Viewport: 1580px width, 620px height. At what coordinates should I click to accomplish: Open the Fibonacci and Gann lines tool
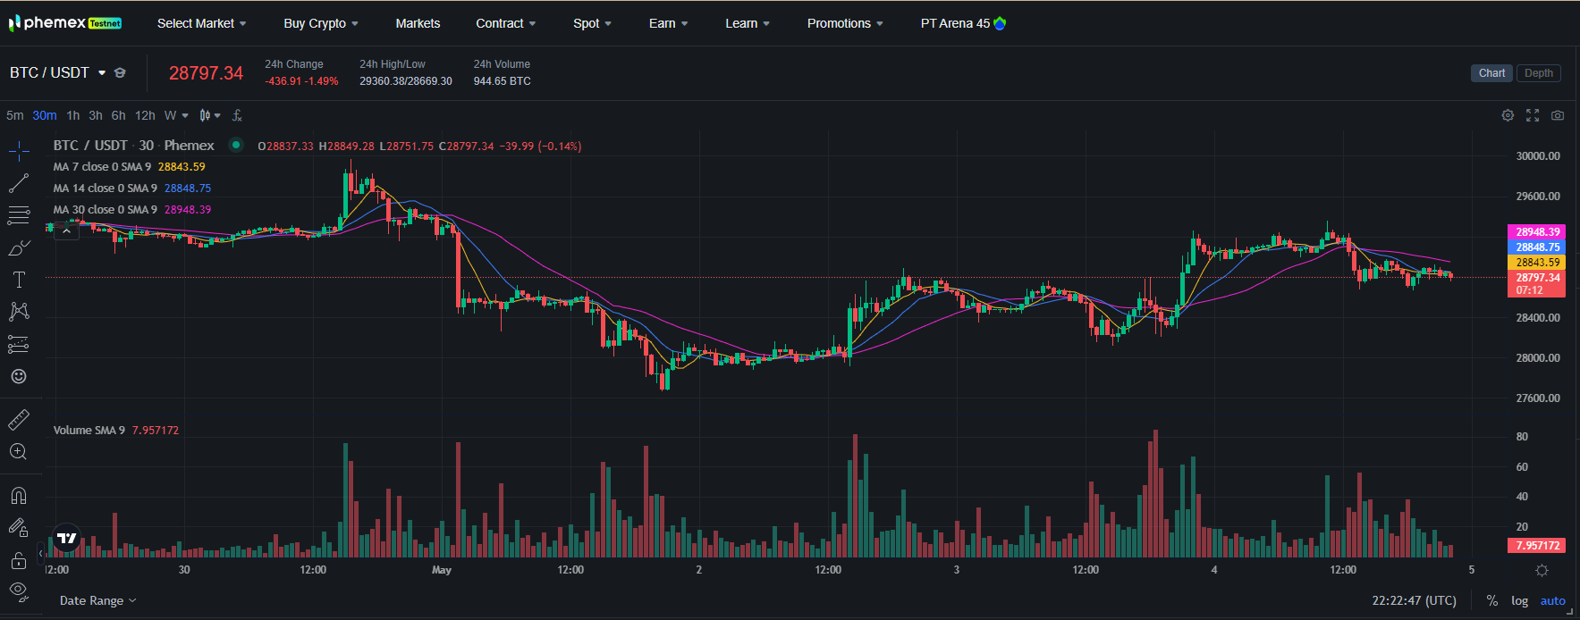pyautogui.click(x=19, y=215)
